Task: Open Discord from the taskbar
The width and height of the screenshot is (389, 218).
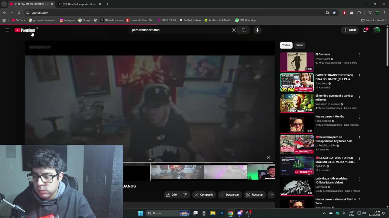Action: (240, 213)
